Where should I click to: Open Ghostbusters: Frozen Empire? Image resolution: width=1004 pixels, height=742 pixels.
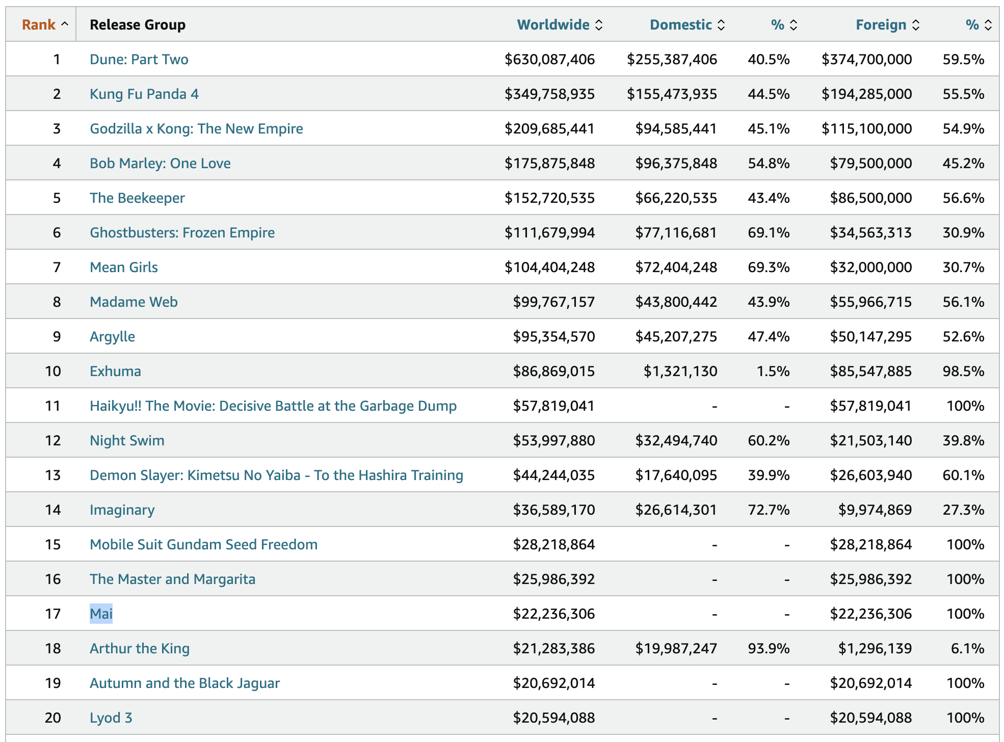tap(182, 232)
